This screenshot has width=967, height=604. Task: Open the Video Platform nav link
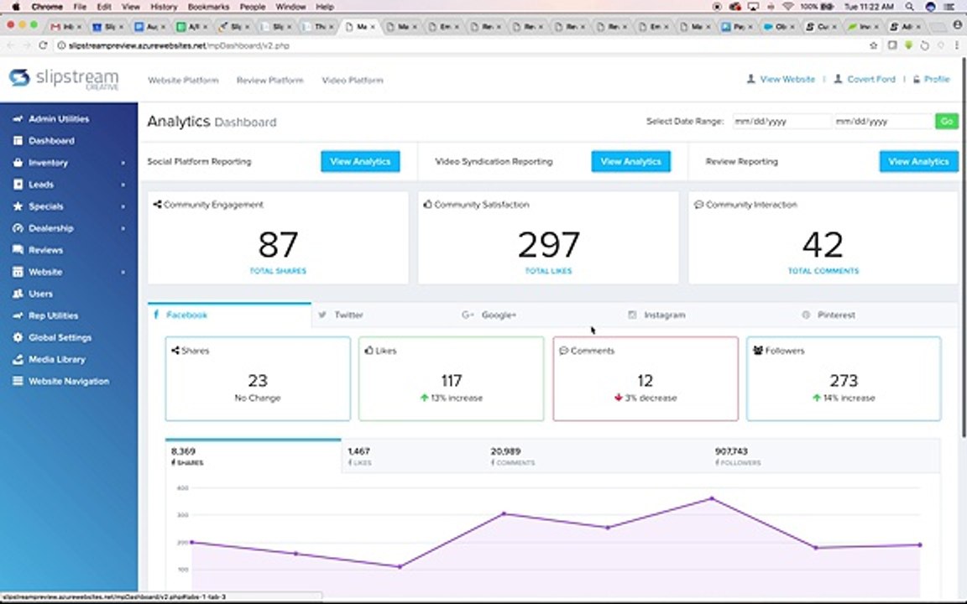coord(353,81)
